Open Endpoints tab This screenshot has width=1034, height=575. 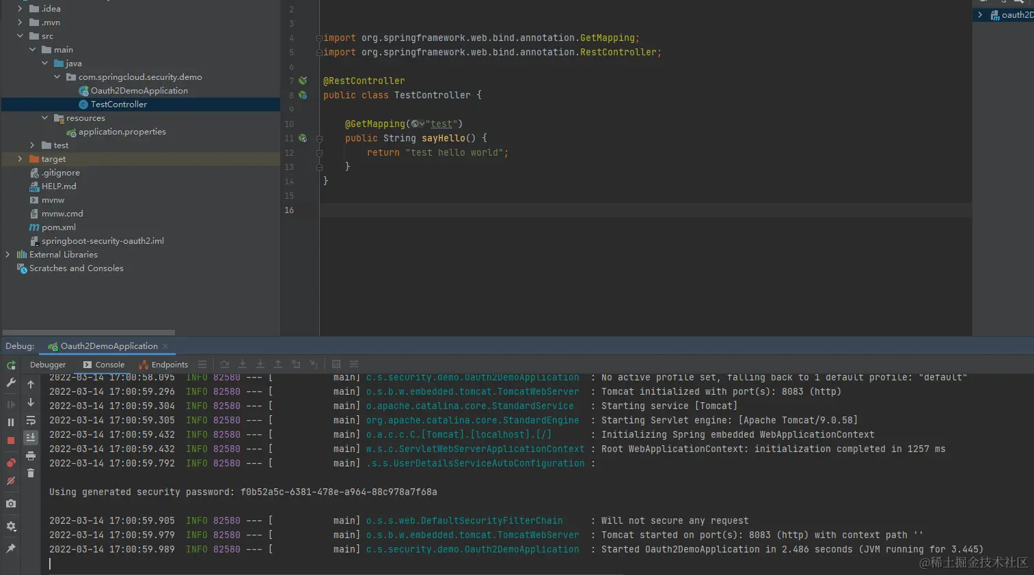164,365
